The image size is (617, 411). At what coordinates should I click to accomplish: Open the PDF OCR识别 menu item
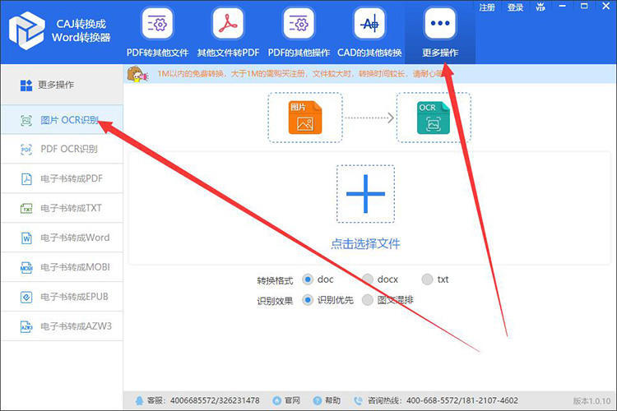coord(63,150)
